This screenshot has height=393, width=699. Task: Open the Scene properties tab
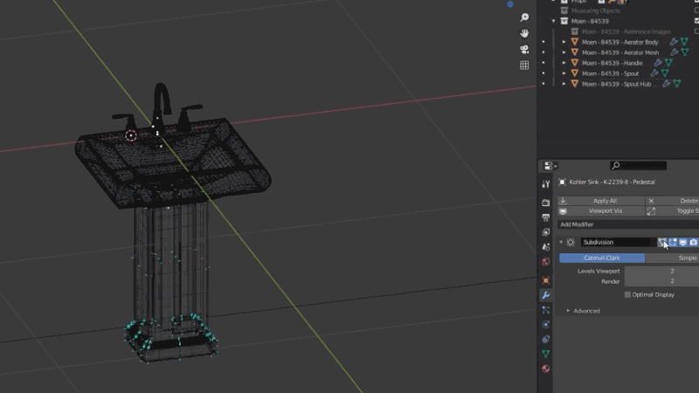click(x=545, y=247)
